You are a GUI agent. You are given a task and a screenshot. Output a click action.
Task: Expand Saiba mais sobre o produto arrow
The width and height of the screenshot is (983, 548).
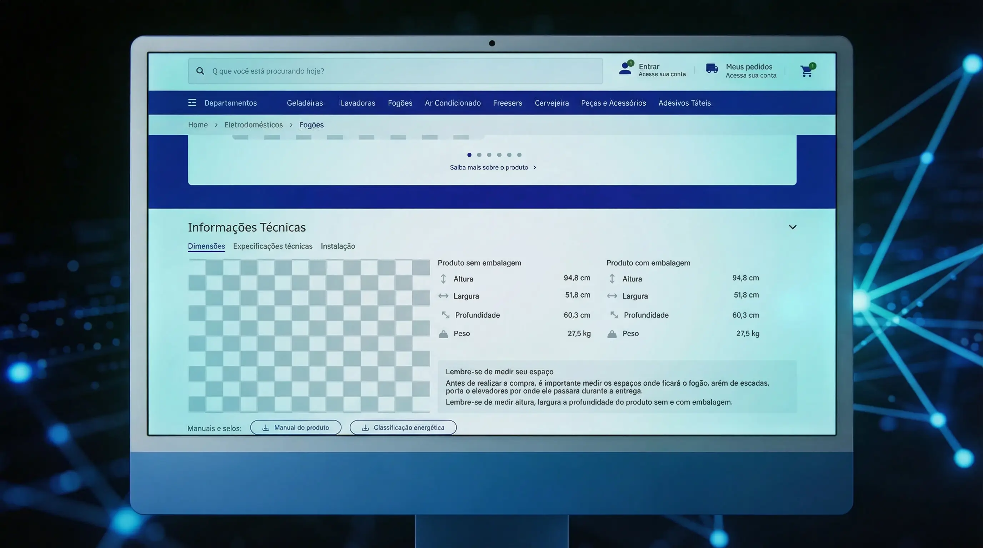535,167
